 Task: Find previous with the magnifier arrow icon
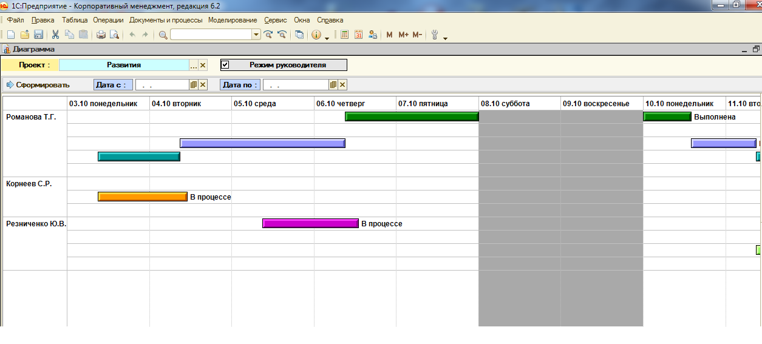tap(282, 35)
